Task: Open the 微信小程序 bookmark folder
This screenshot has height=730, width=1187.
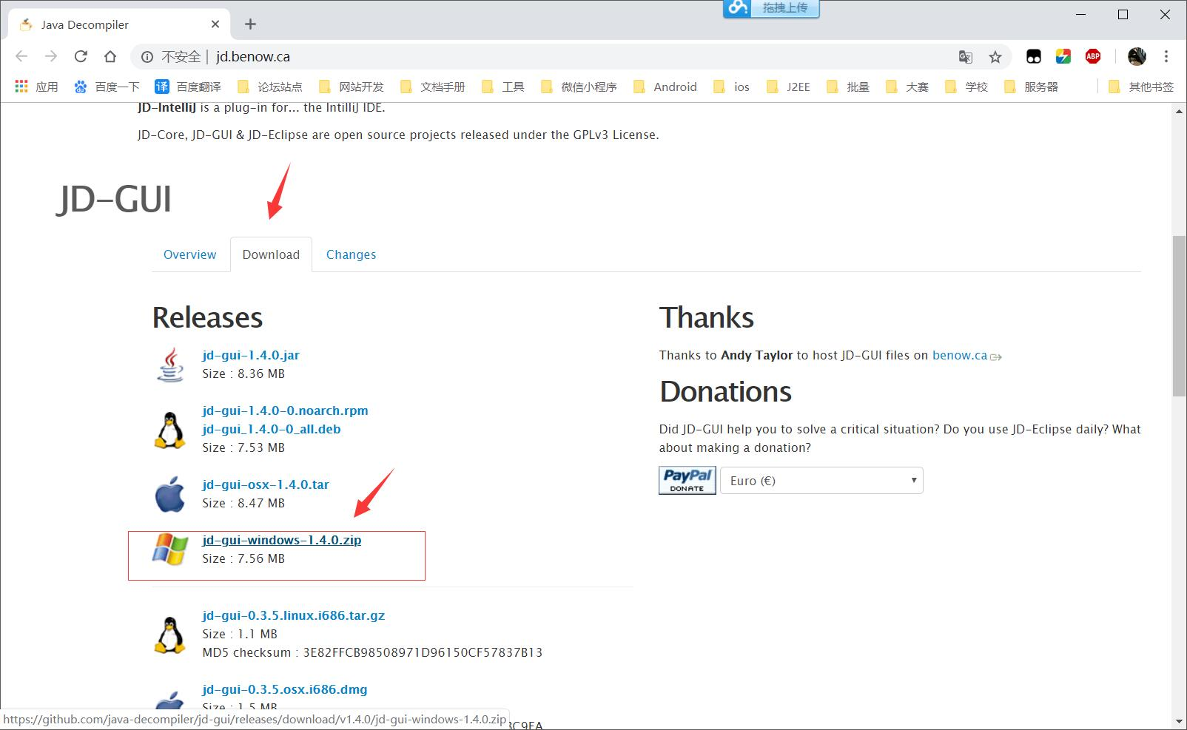Action: (579, 87)
